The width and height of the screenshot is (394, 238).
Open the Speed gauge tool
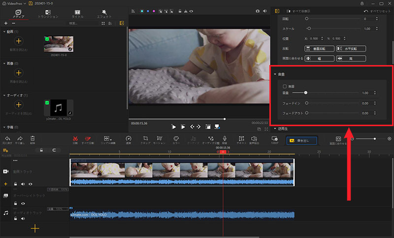(x=129, y=138)
